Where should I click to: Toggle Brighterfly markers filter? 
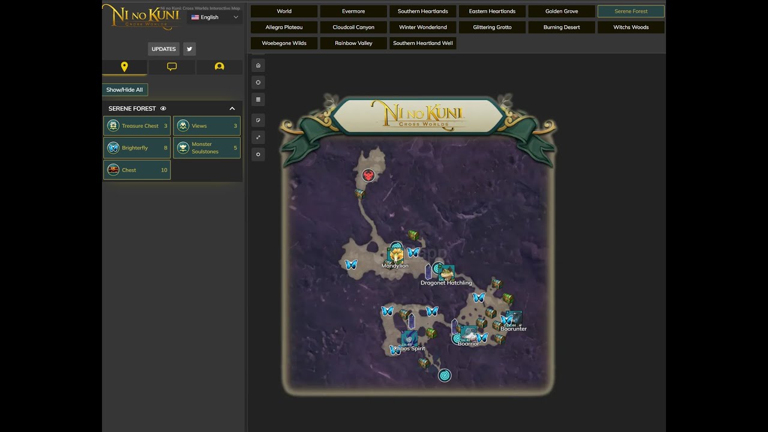point(137,148)
